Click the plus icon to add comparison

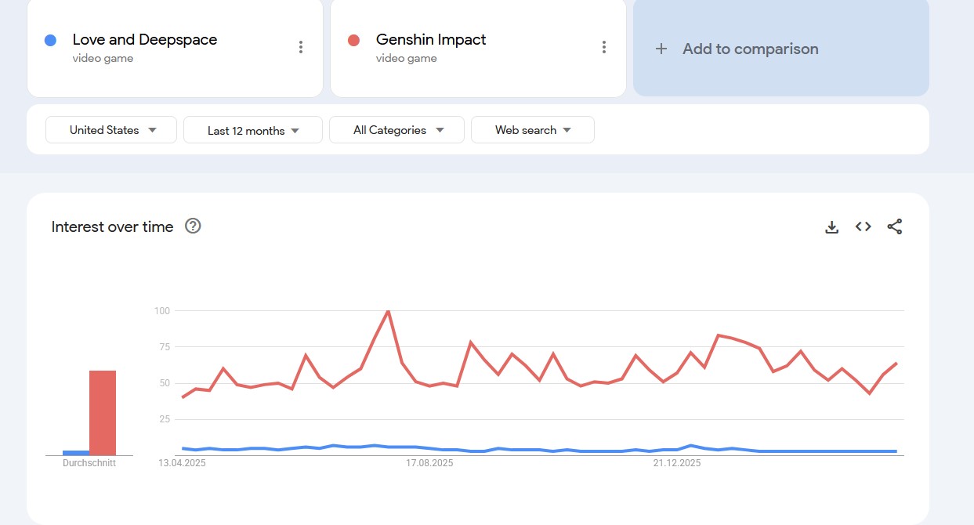(661, 49)
